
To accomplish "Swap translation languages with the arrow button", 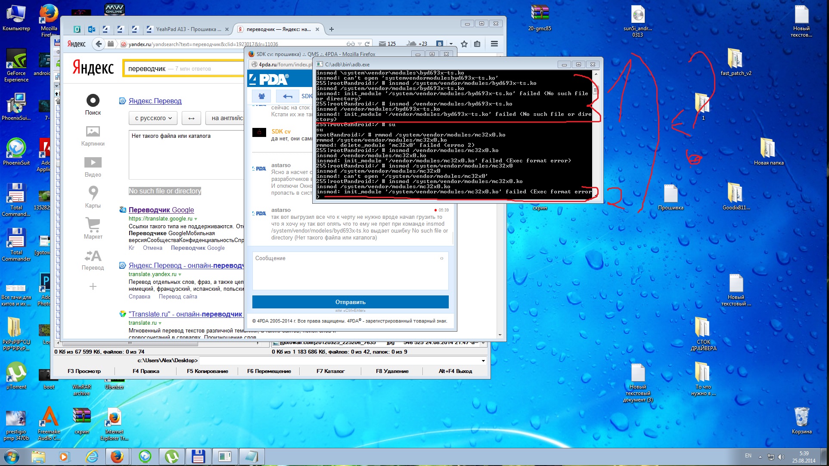I will (x=191, y=118).
